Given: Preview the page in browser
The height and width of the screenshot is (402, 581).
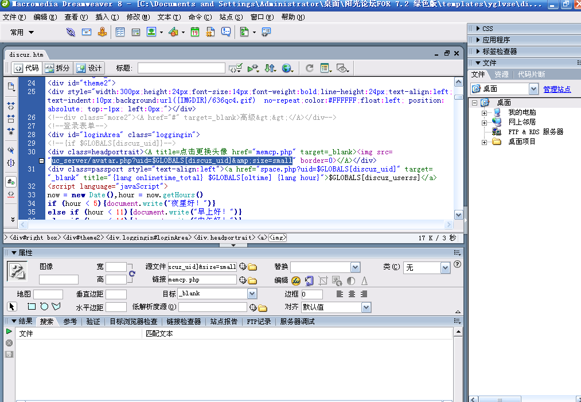Looking at the screenshot, I should pos(287,68).
